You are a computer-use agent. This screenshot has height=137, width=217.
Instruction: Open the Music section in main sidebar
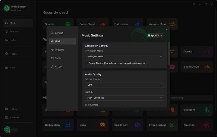[x=18, y=23]
